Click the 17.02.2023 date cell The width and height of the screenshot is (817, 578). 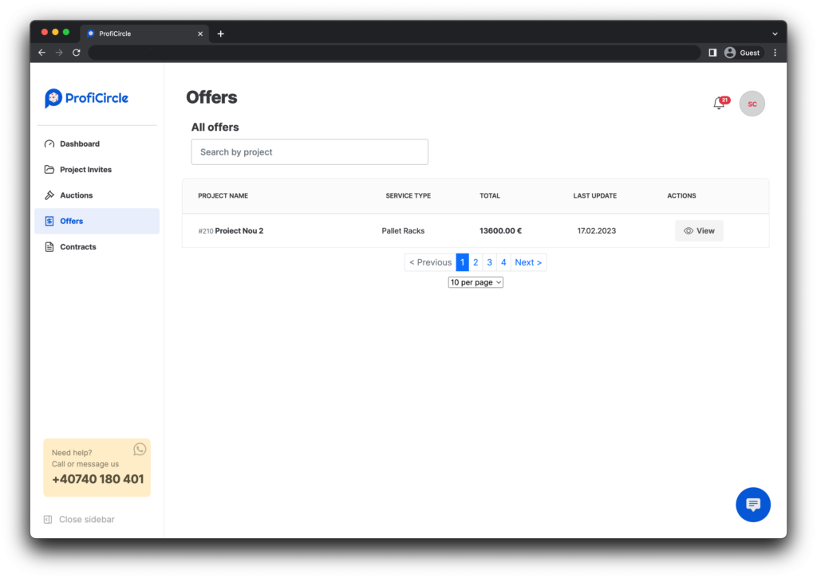597,230
